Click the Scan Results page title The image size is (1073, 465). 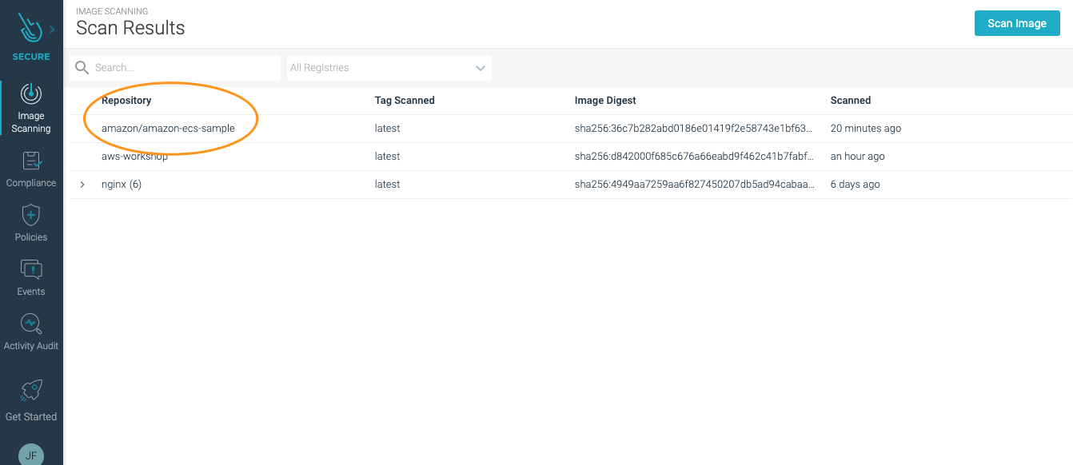(x=130, y=28)
